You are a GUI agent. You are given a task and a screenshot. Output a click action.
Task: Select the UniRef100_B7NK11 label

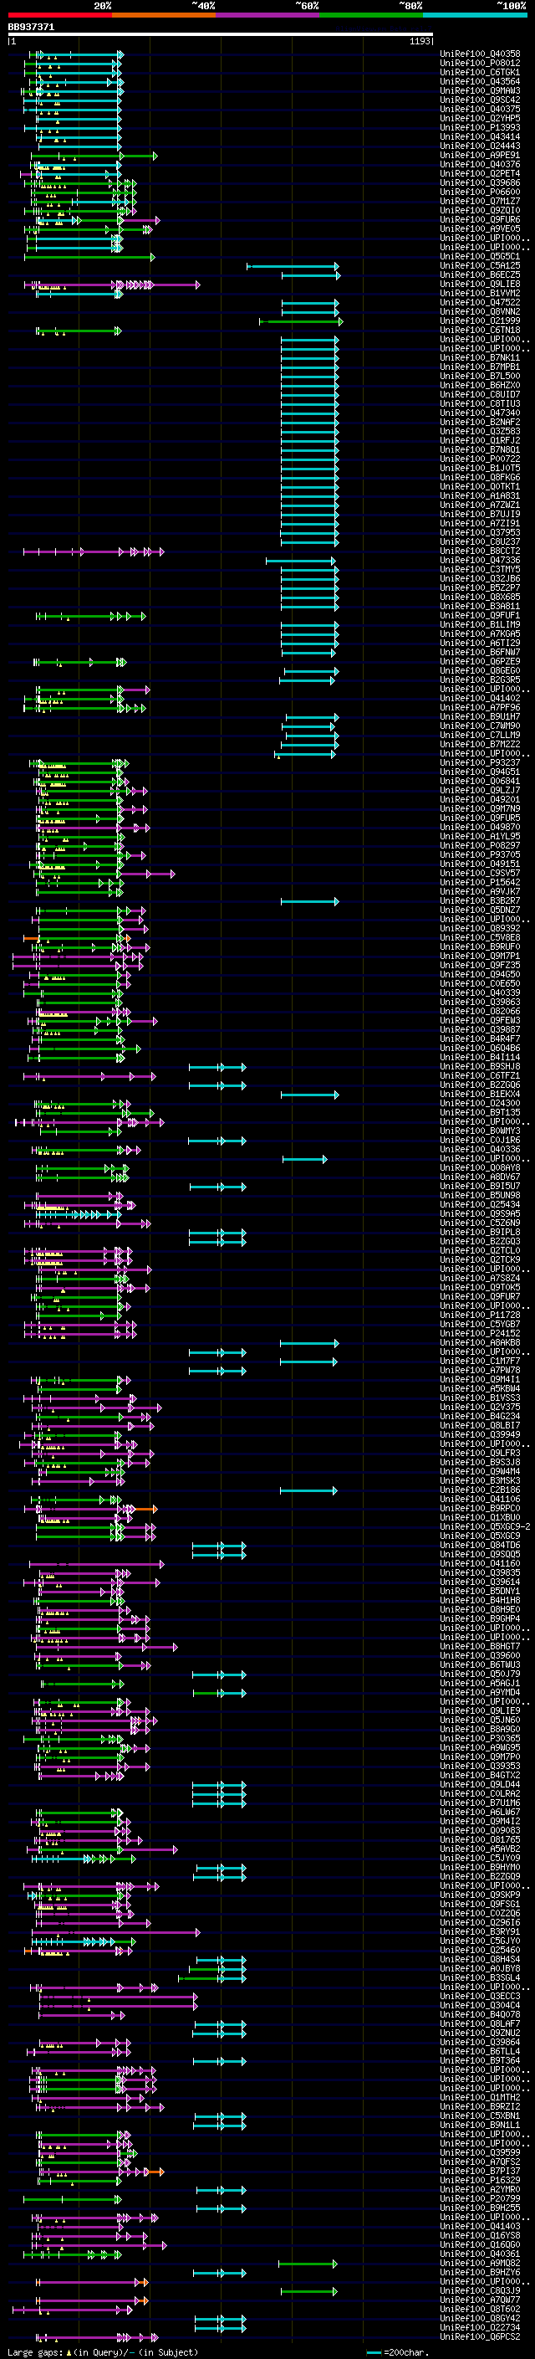480,358
